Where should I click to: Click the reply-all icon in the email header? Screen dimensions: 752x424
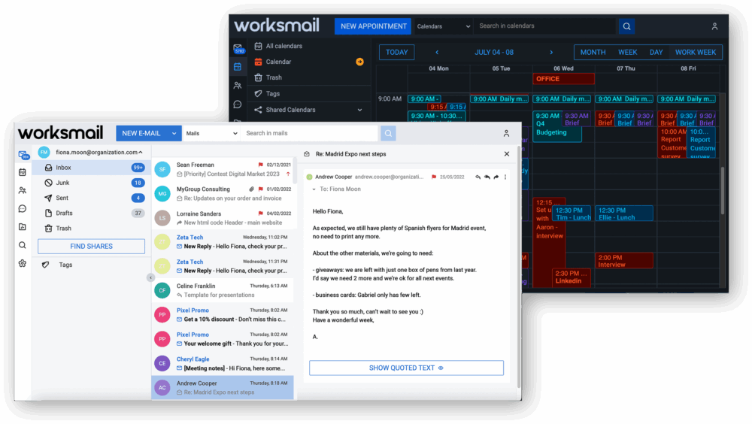tap(487, 177)
